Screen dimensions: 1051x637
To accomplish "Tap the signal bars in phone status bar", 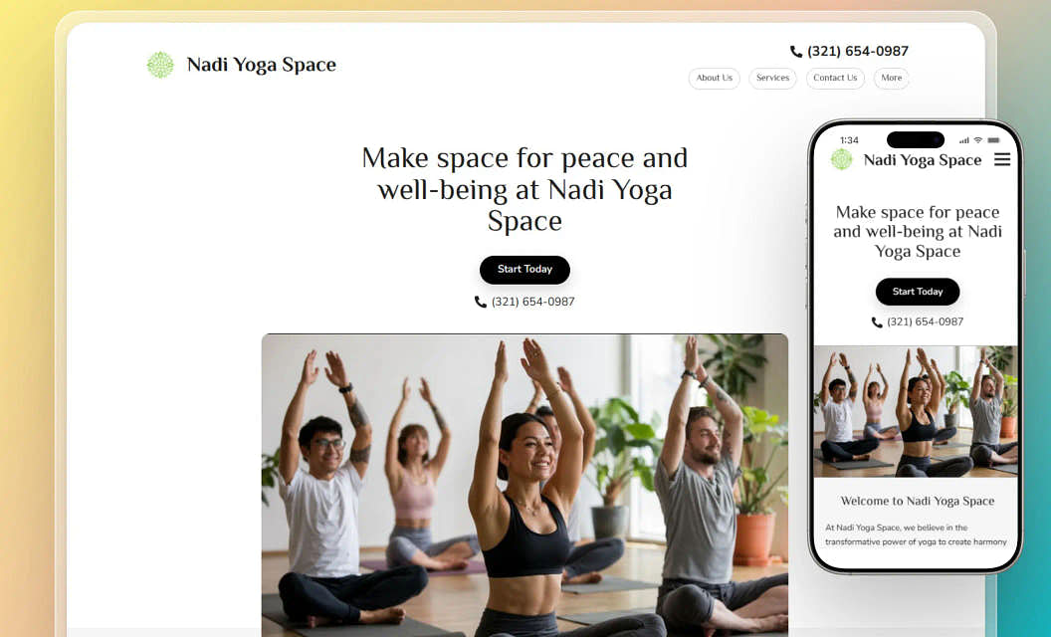I will pyautogui.click(x=963, y=140).
